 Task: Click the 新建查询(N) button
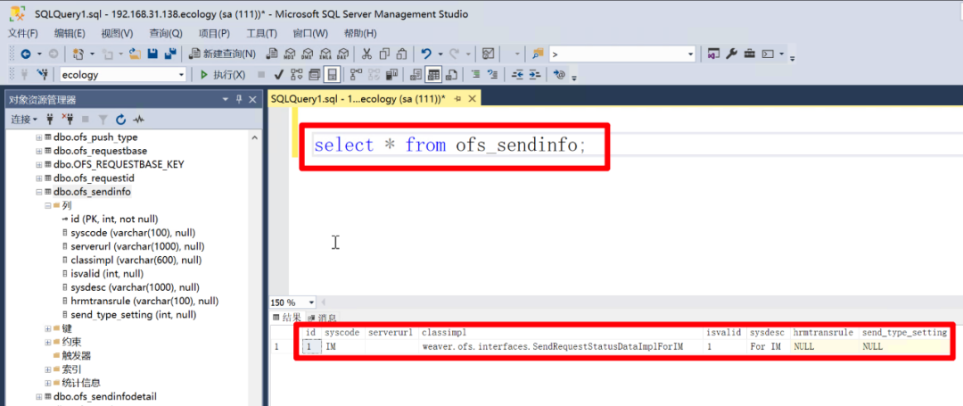[224, 54]
